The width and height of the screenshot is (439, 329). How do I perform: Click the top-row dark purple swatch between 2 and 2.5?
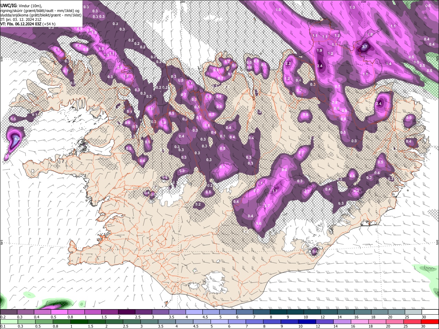point(127,312)
